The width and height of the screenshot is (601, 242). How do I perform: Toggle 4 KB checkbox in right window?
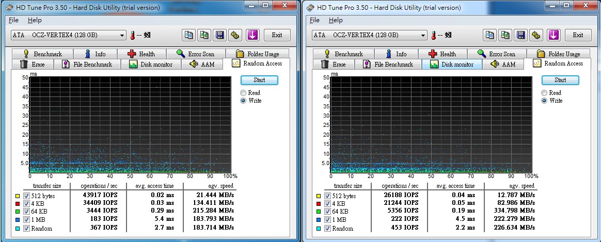click(x=327, y=204)
